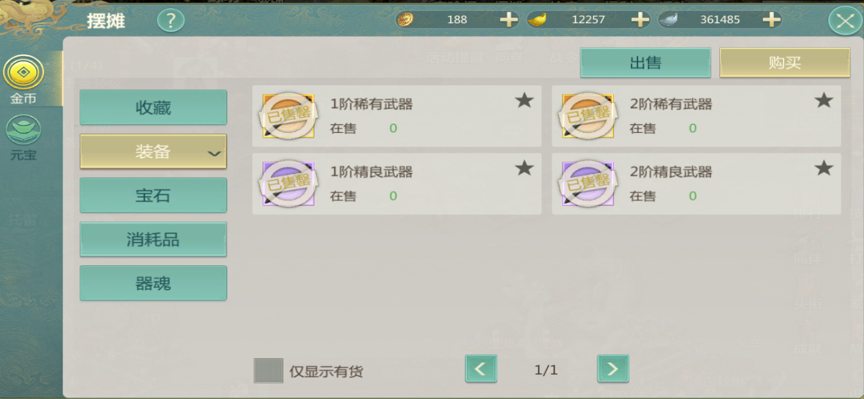864x399 pixels.
Task: Select the 金币 gold coin sidebar icon
Action: (24, 72)
